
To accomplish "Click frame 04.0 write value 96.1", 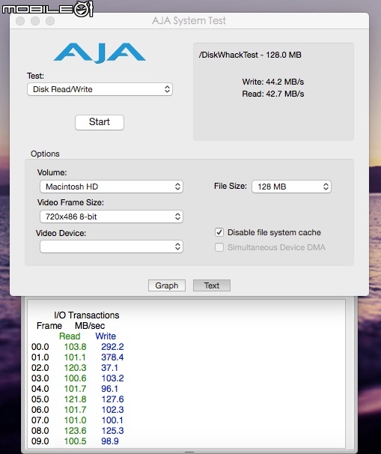I will pos(109,389).
